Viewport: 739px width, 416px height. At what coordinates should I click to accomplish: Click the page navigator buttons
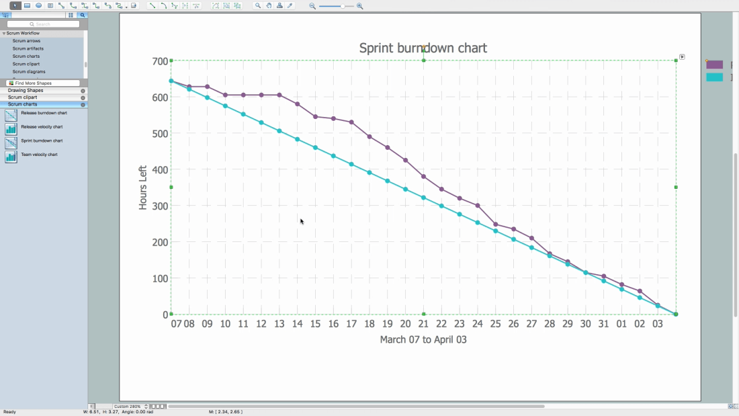point(158,406)
